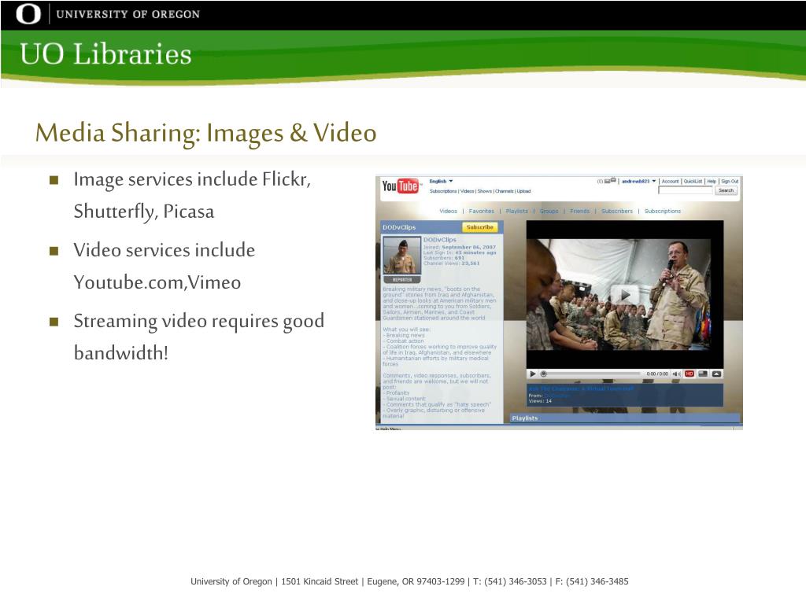The height and width of the screenshot is (604, 806).
Task: Click the DODvClips profile thumbnail
Action: click(402, 256)
